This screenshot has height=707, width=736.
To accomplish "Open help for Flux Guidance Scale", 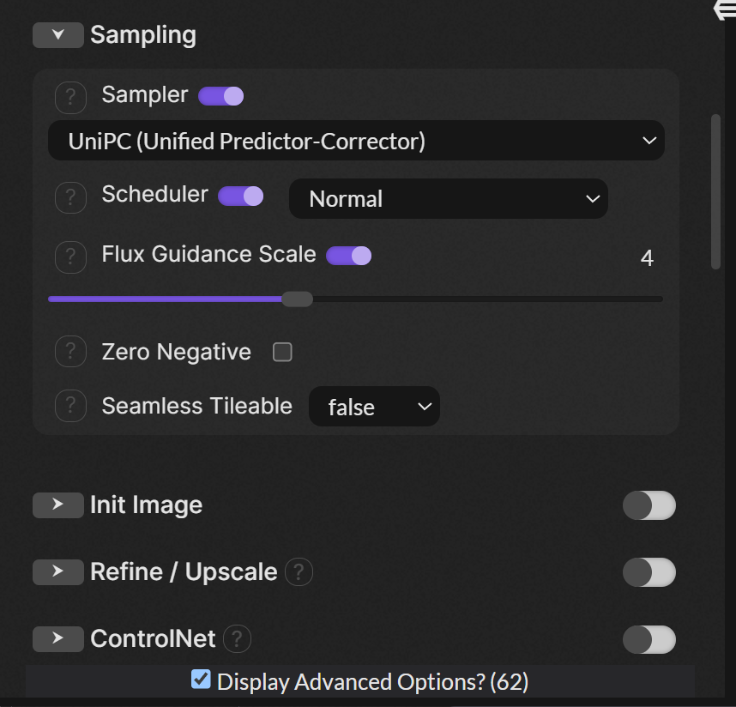I will [70, 257].
